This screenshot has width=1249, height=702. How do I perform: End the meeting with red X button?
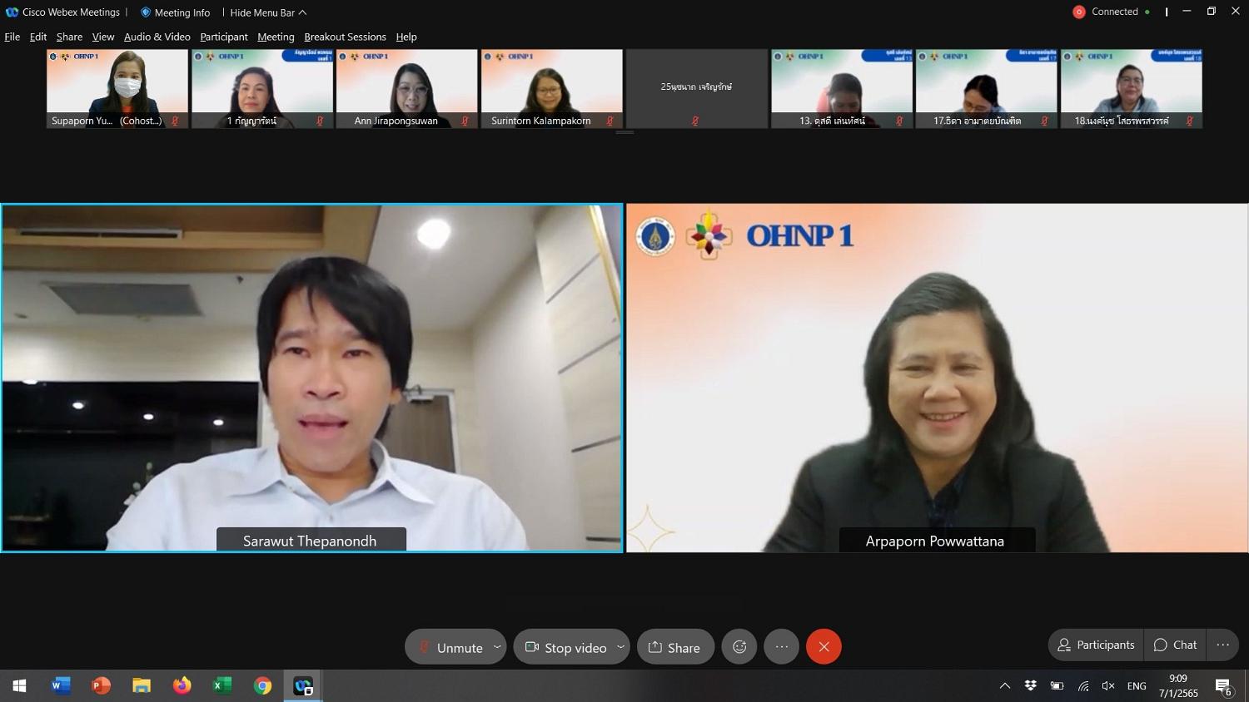[824, 647]
